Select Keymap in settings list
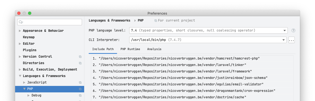This screenshot has width=315, height=101. pos(29,37)
